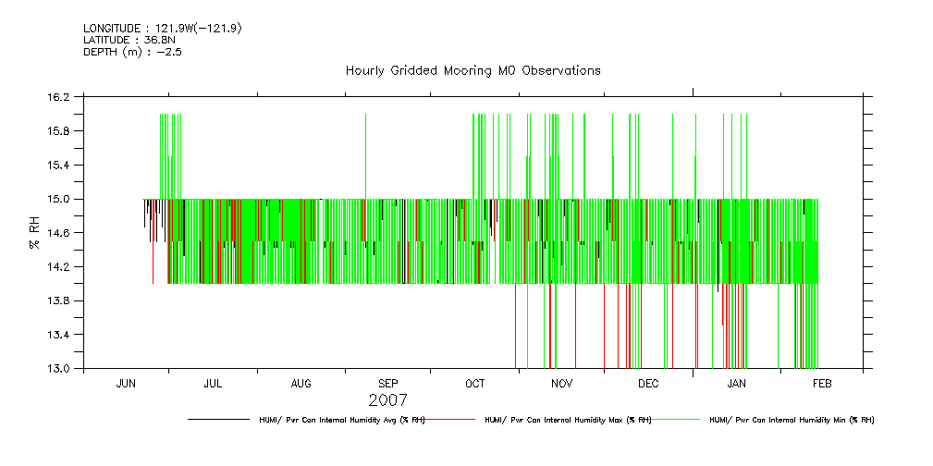The width and height of the screenshot is (933, 466).
Task: Click the FEB month label
Action: point(822,383)
